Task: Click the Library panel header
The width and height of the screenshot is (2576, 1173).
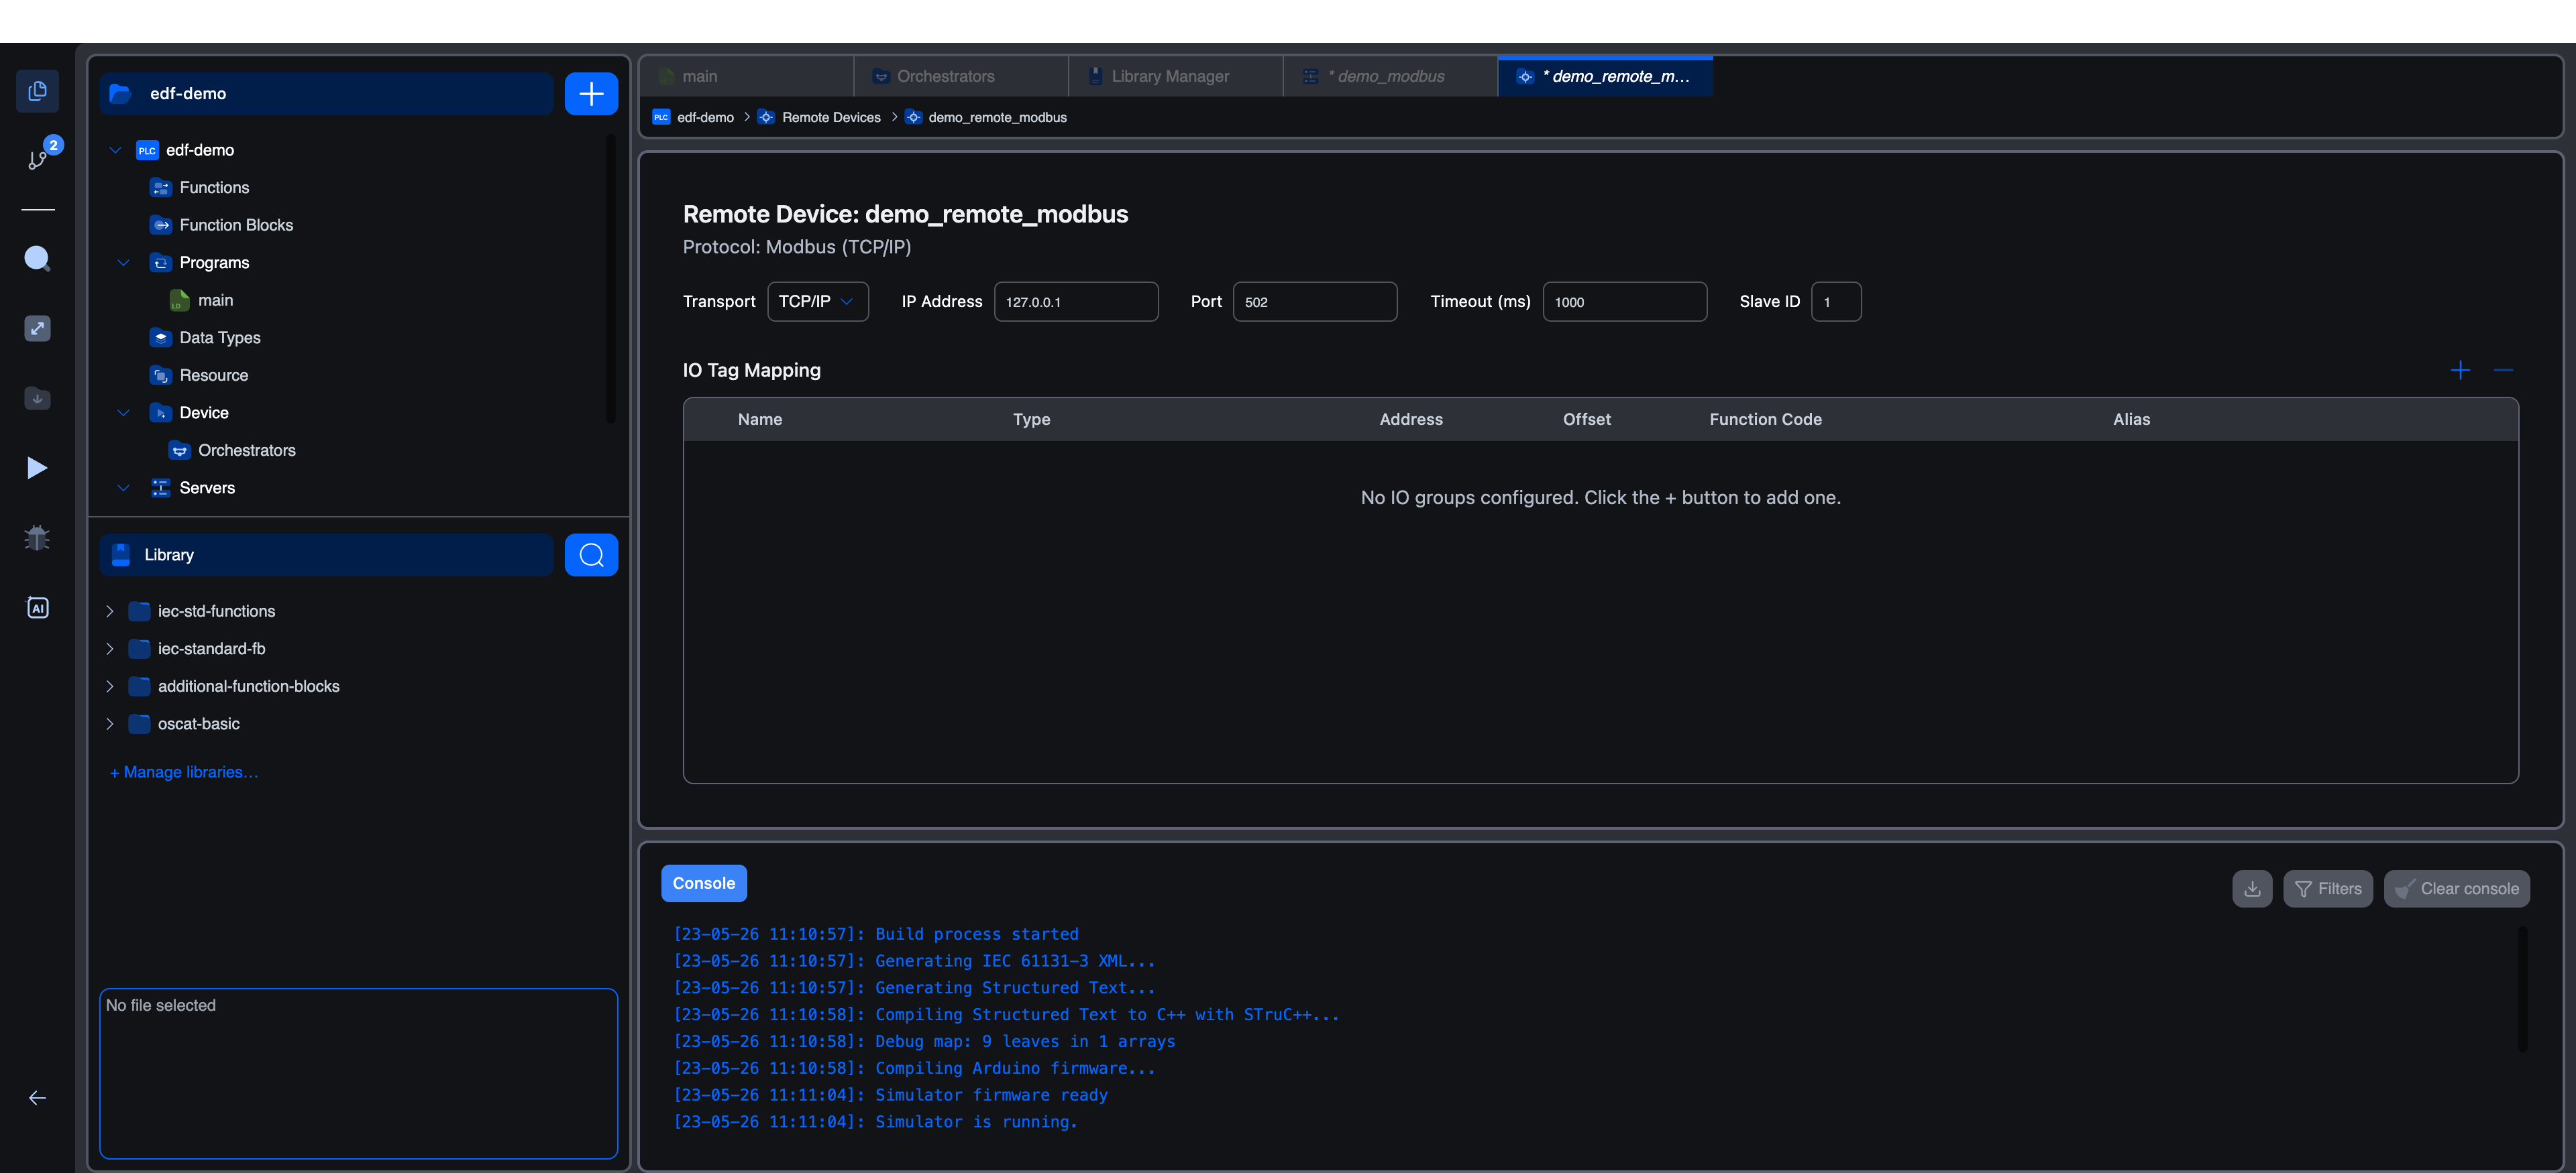Action: point(326,554)
